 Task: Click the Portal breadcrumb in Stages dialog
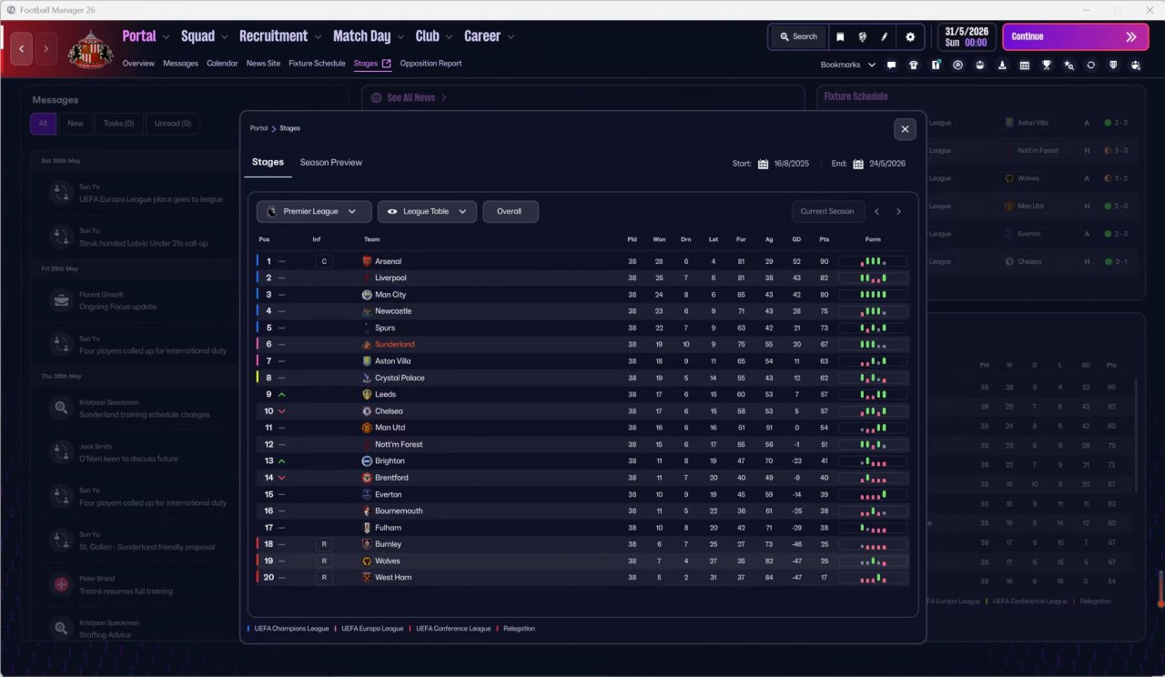259,128
